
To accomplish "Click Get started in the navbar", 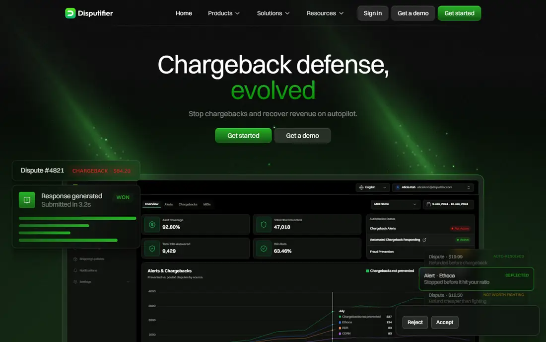I will (x=459, y=13).
